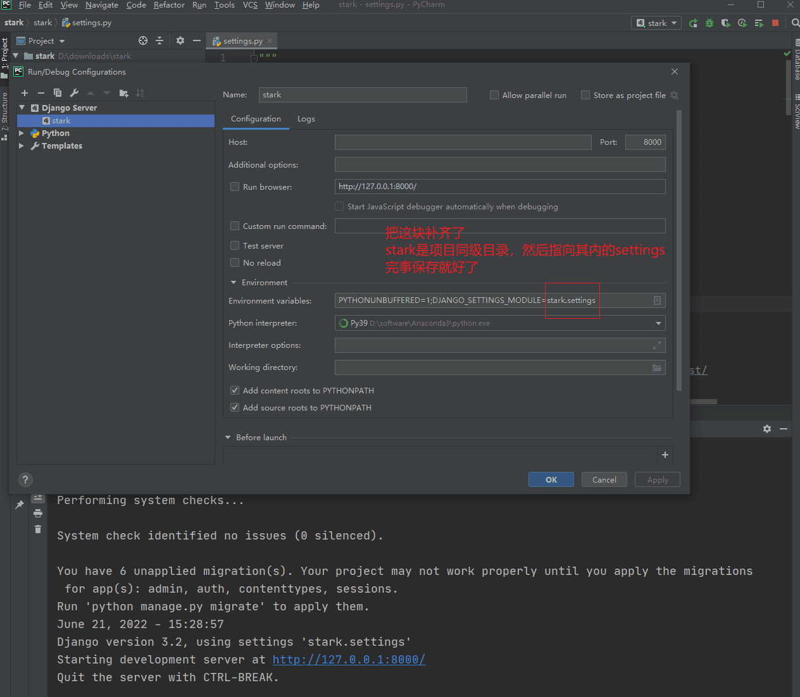The image size is (800, 697).
Task: Enable Custom run command
Action: tap(235, 226)
